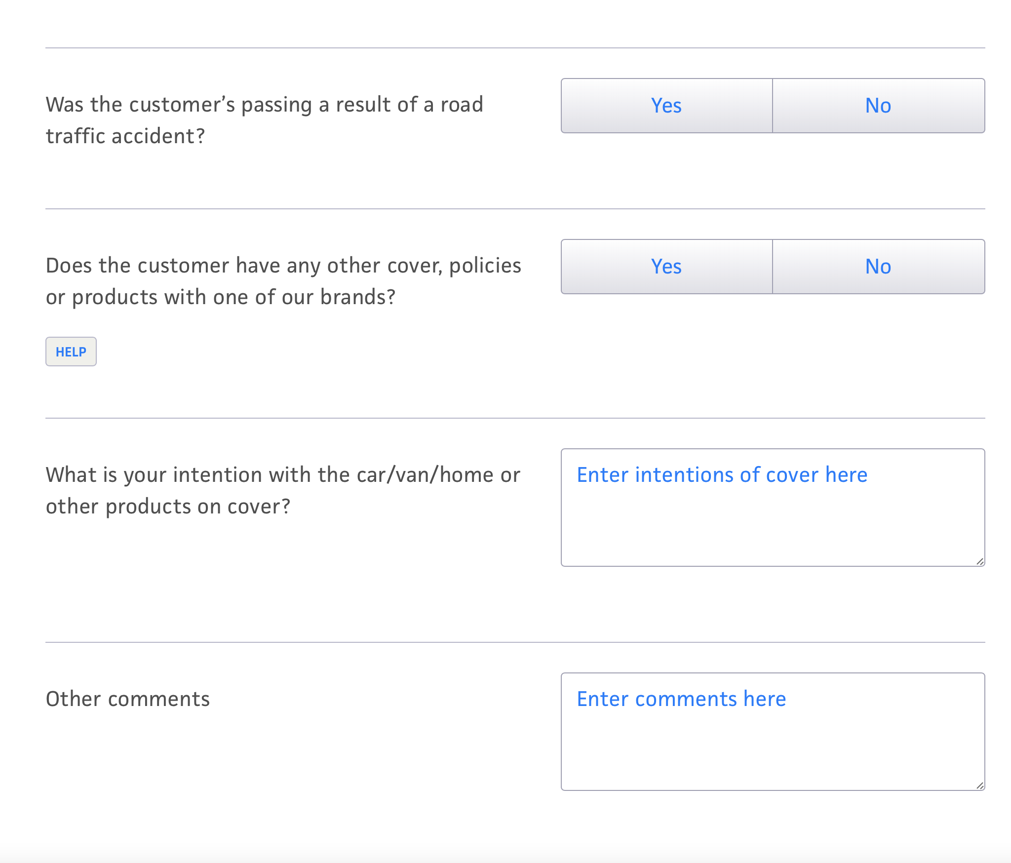The height and width of the screenshot is (863, 1011).
Task: Click 'Enter intentions of cover here' placeholder
Action: click(x=722, y=475)
